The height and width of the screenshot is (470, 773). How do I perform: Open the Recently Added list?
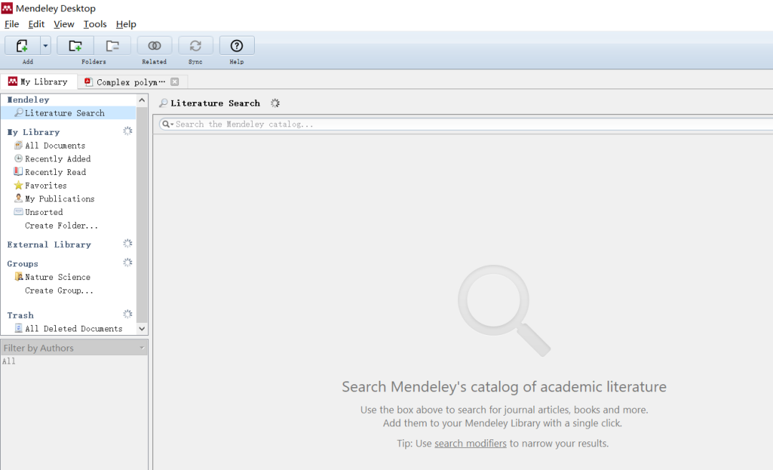[x=58, y=159]
